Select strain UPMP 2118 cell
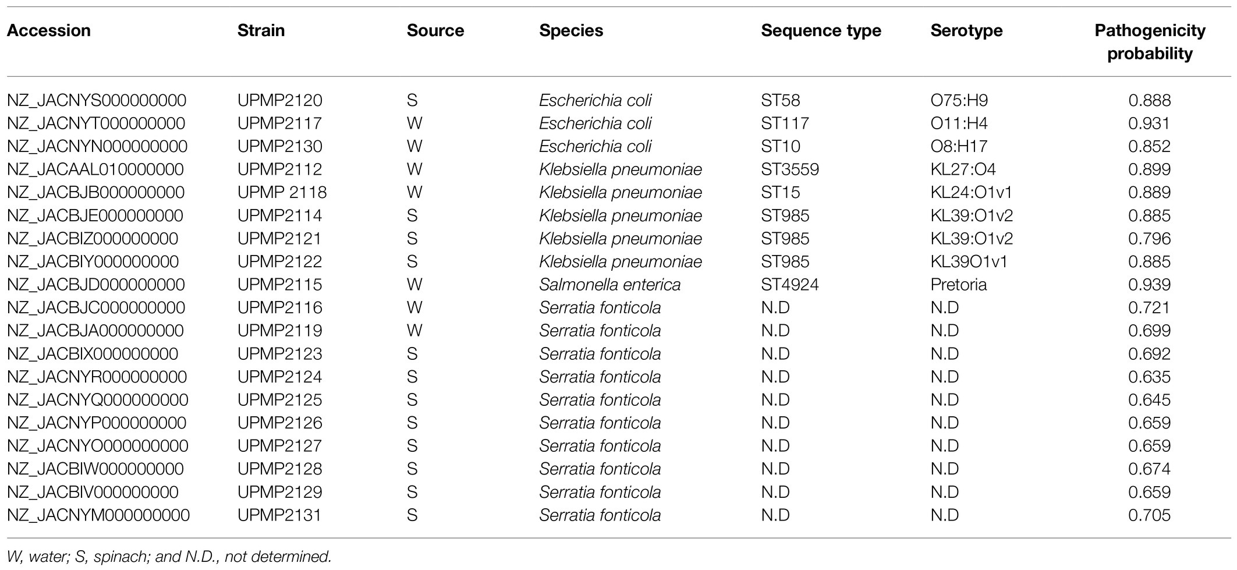This screenshot has width=1237, height=570. (x=282, y=192)
